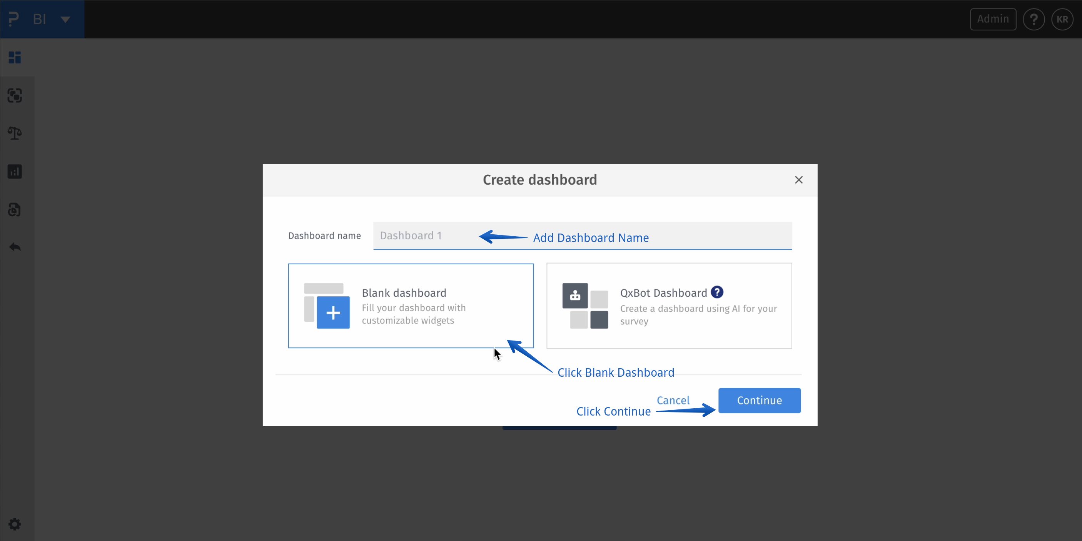Open the KR user avatar menu

(1062, 19)
